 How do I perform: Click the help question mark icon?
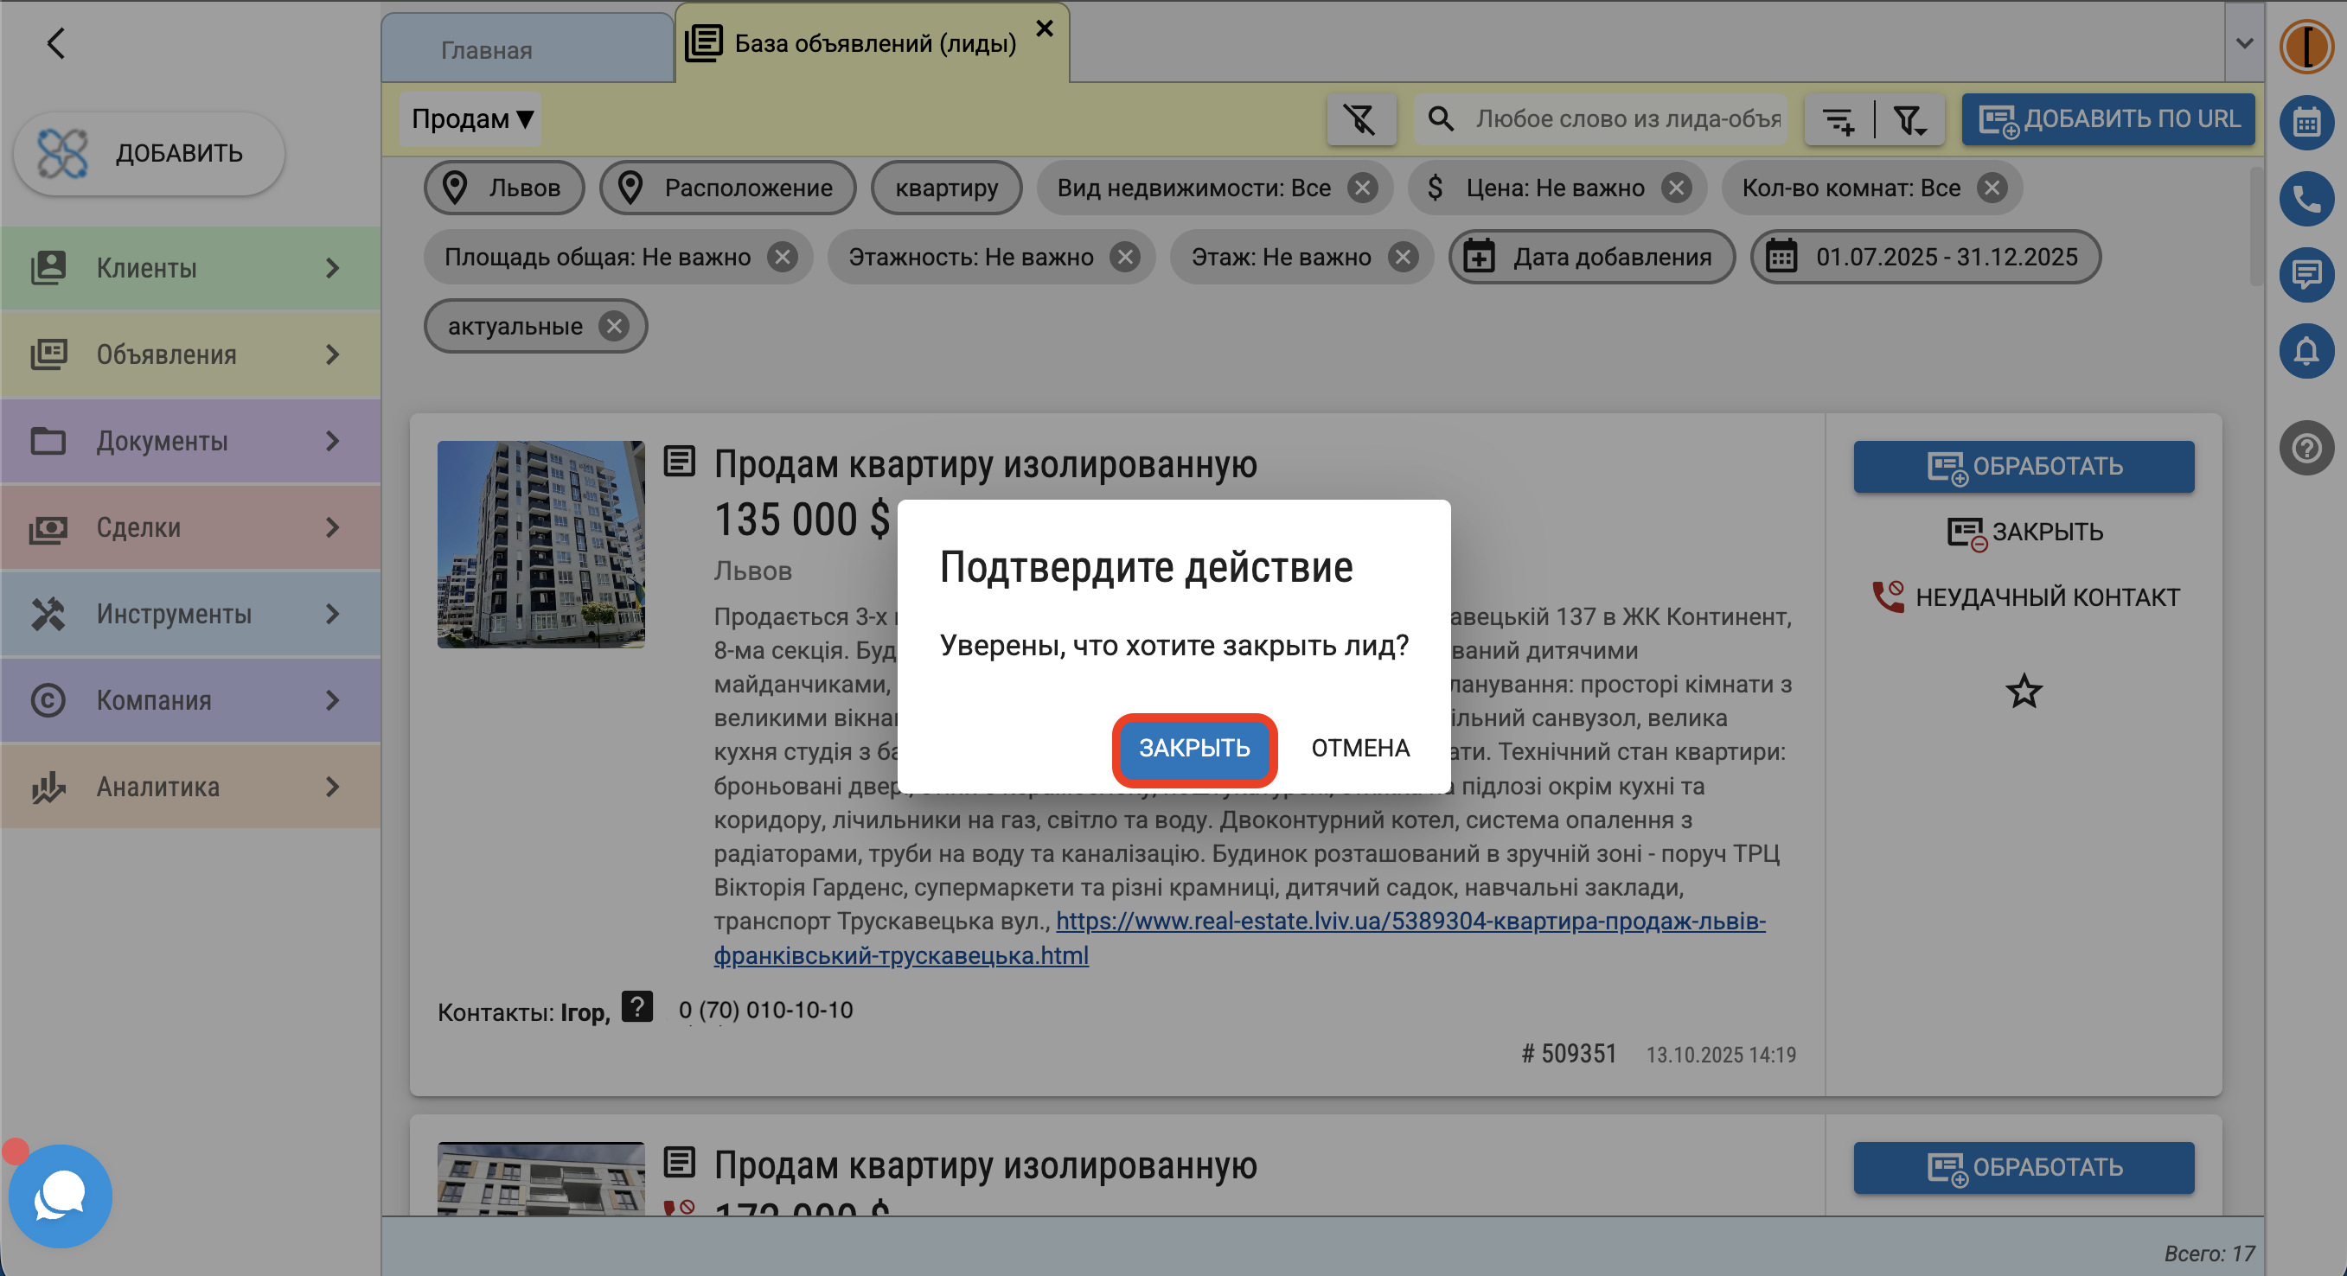2306,448
